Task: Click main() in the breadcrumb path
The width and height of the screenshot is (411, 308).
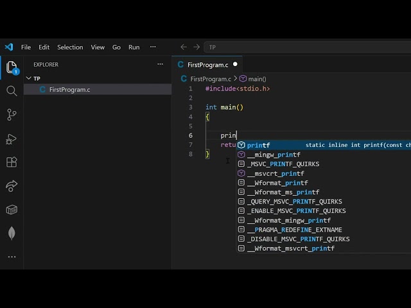Action: [257, 79]
